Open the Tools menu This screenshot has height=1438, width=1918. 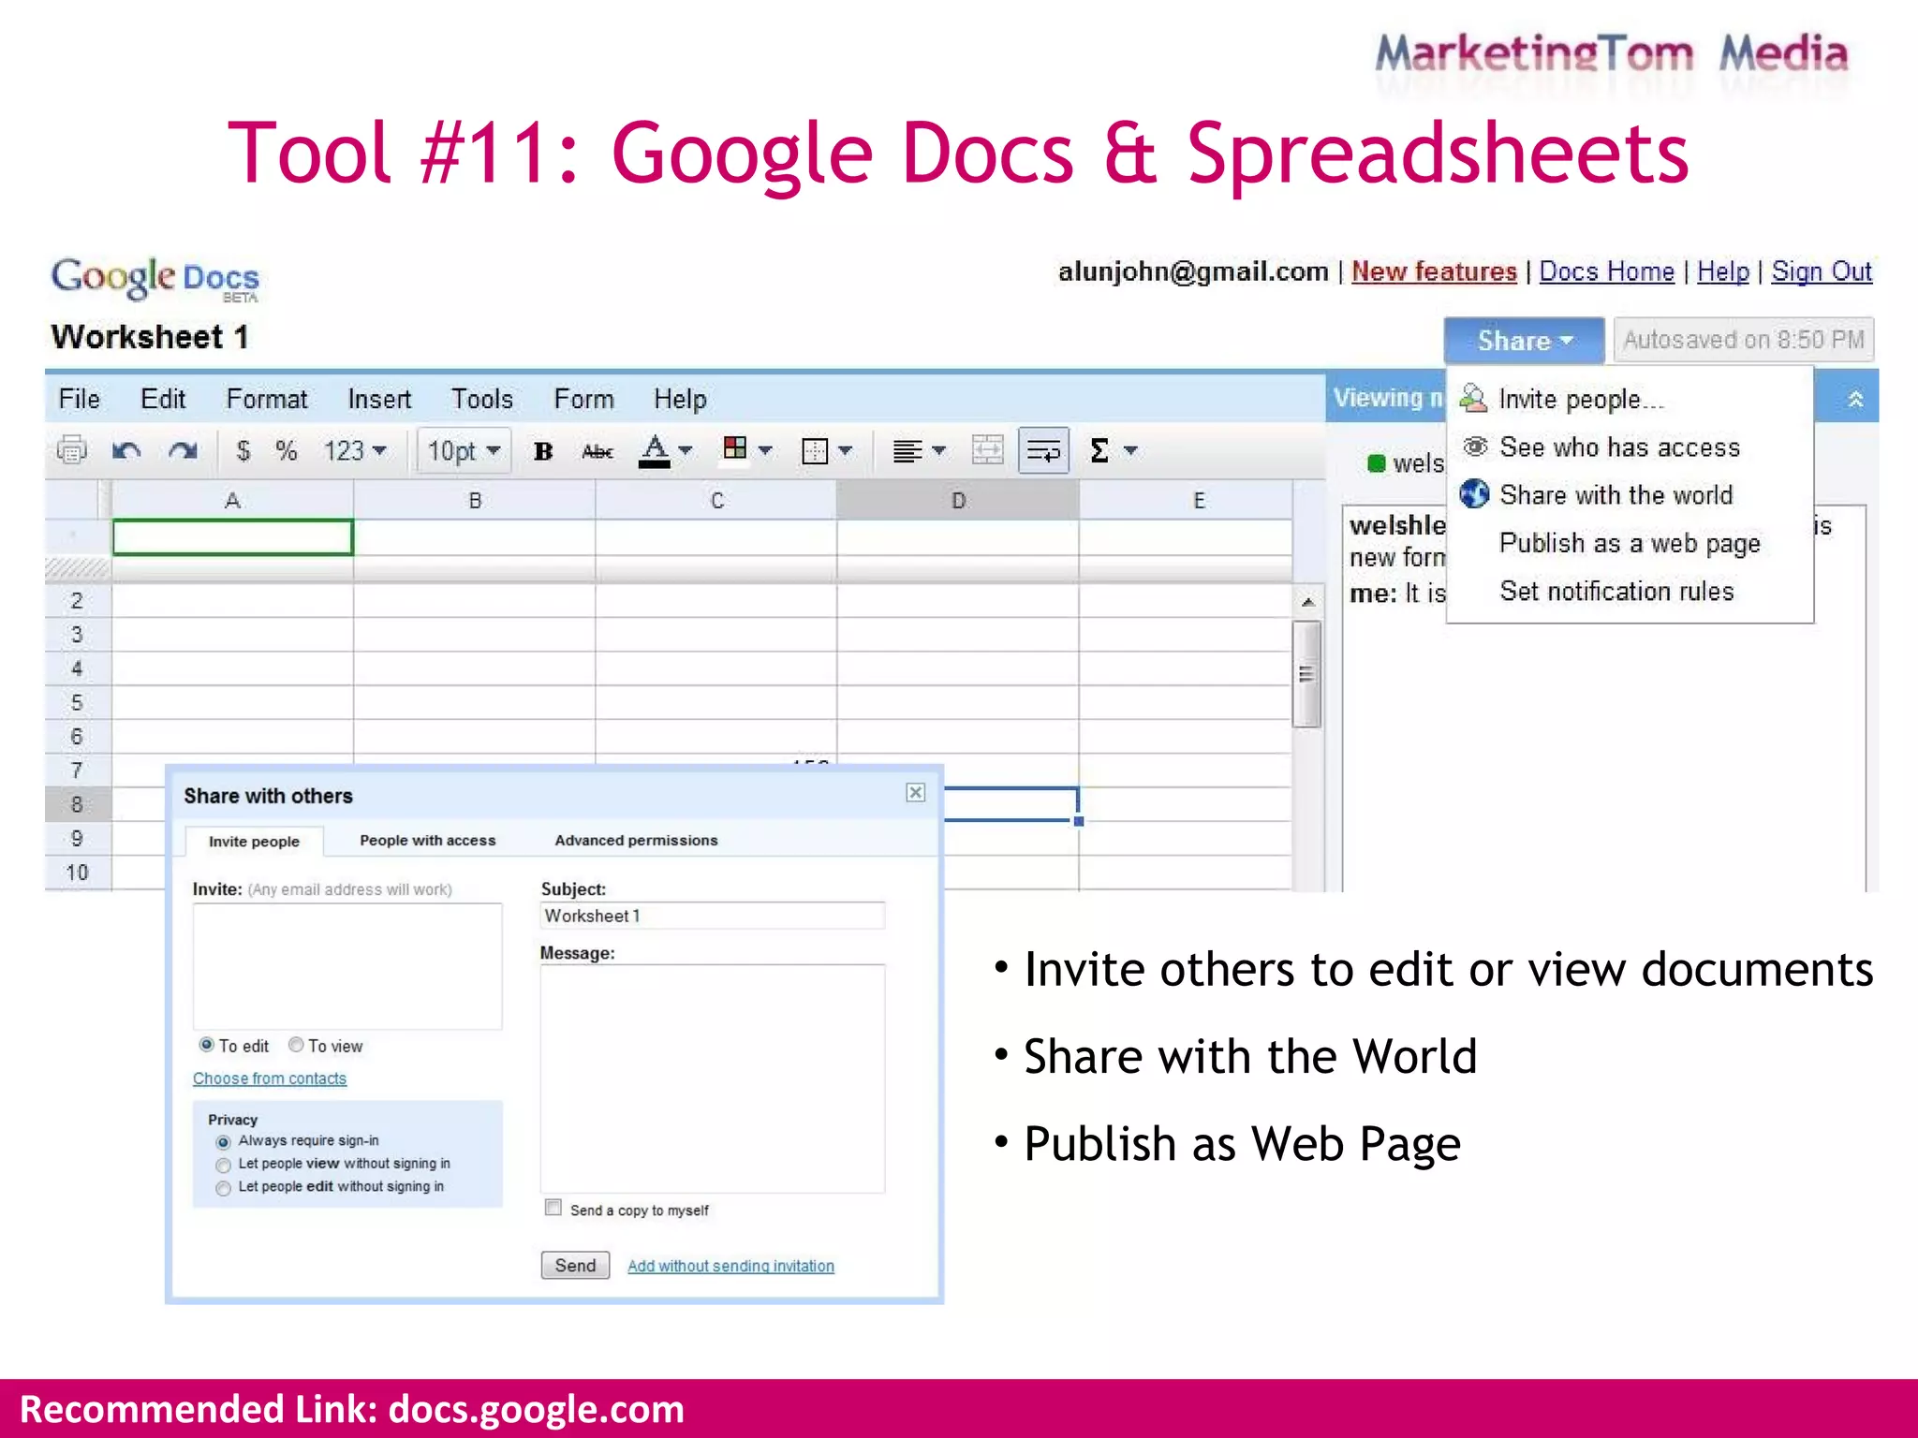click(482, 400)
